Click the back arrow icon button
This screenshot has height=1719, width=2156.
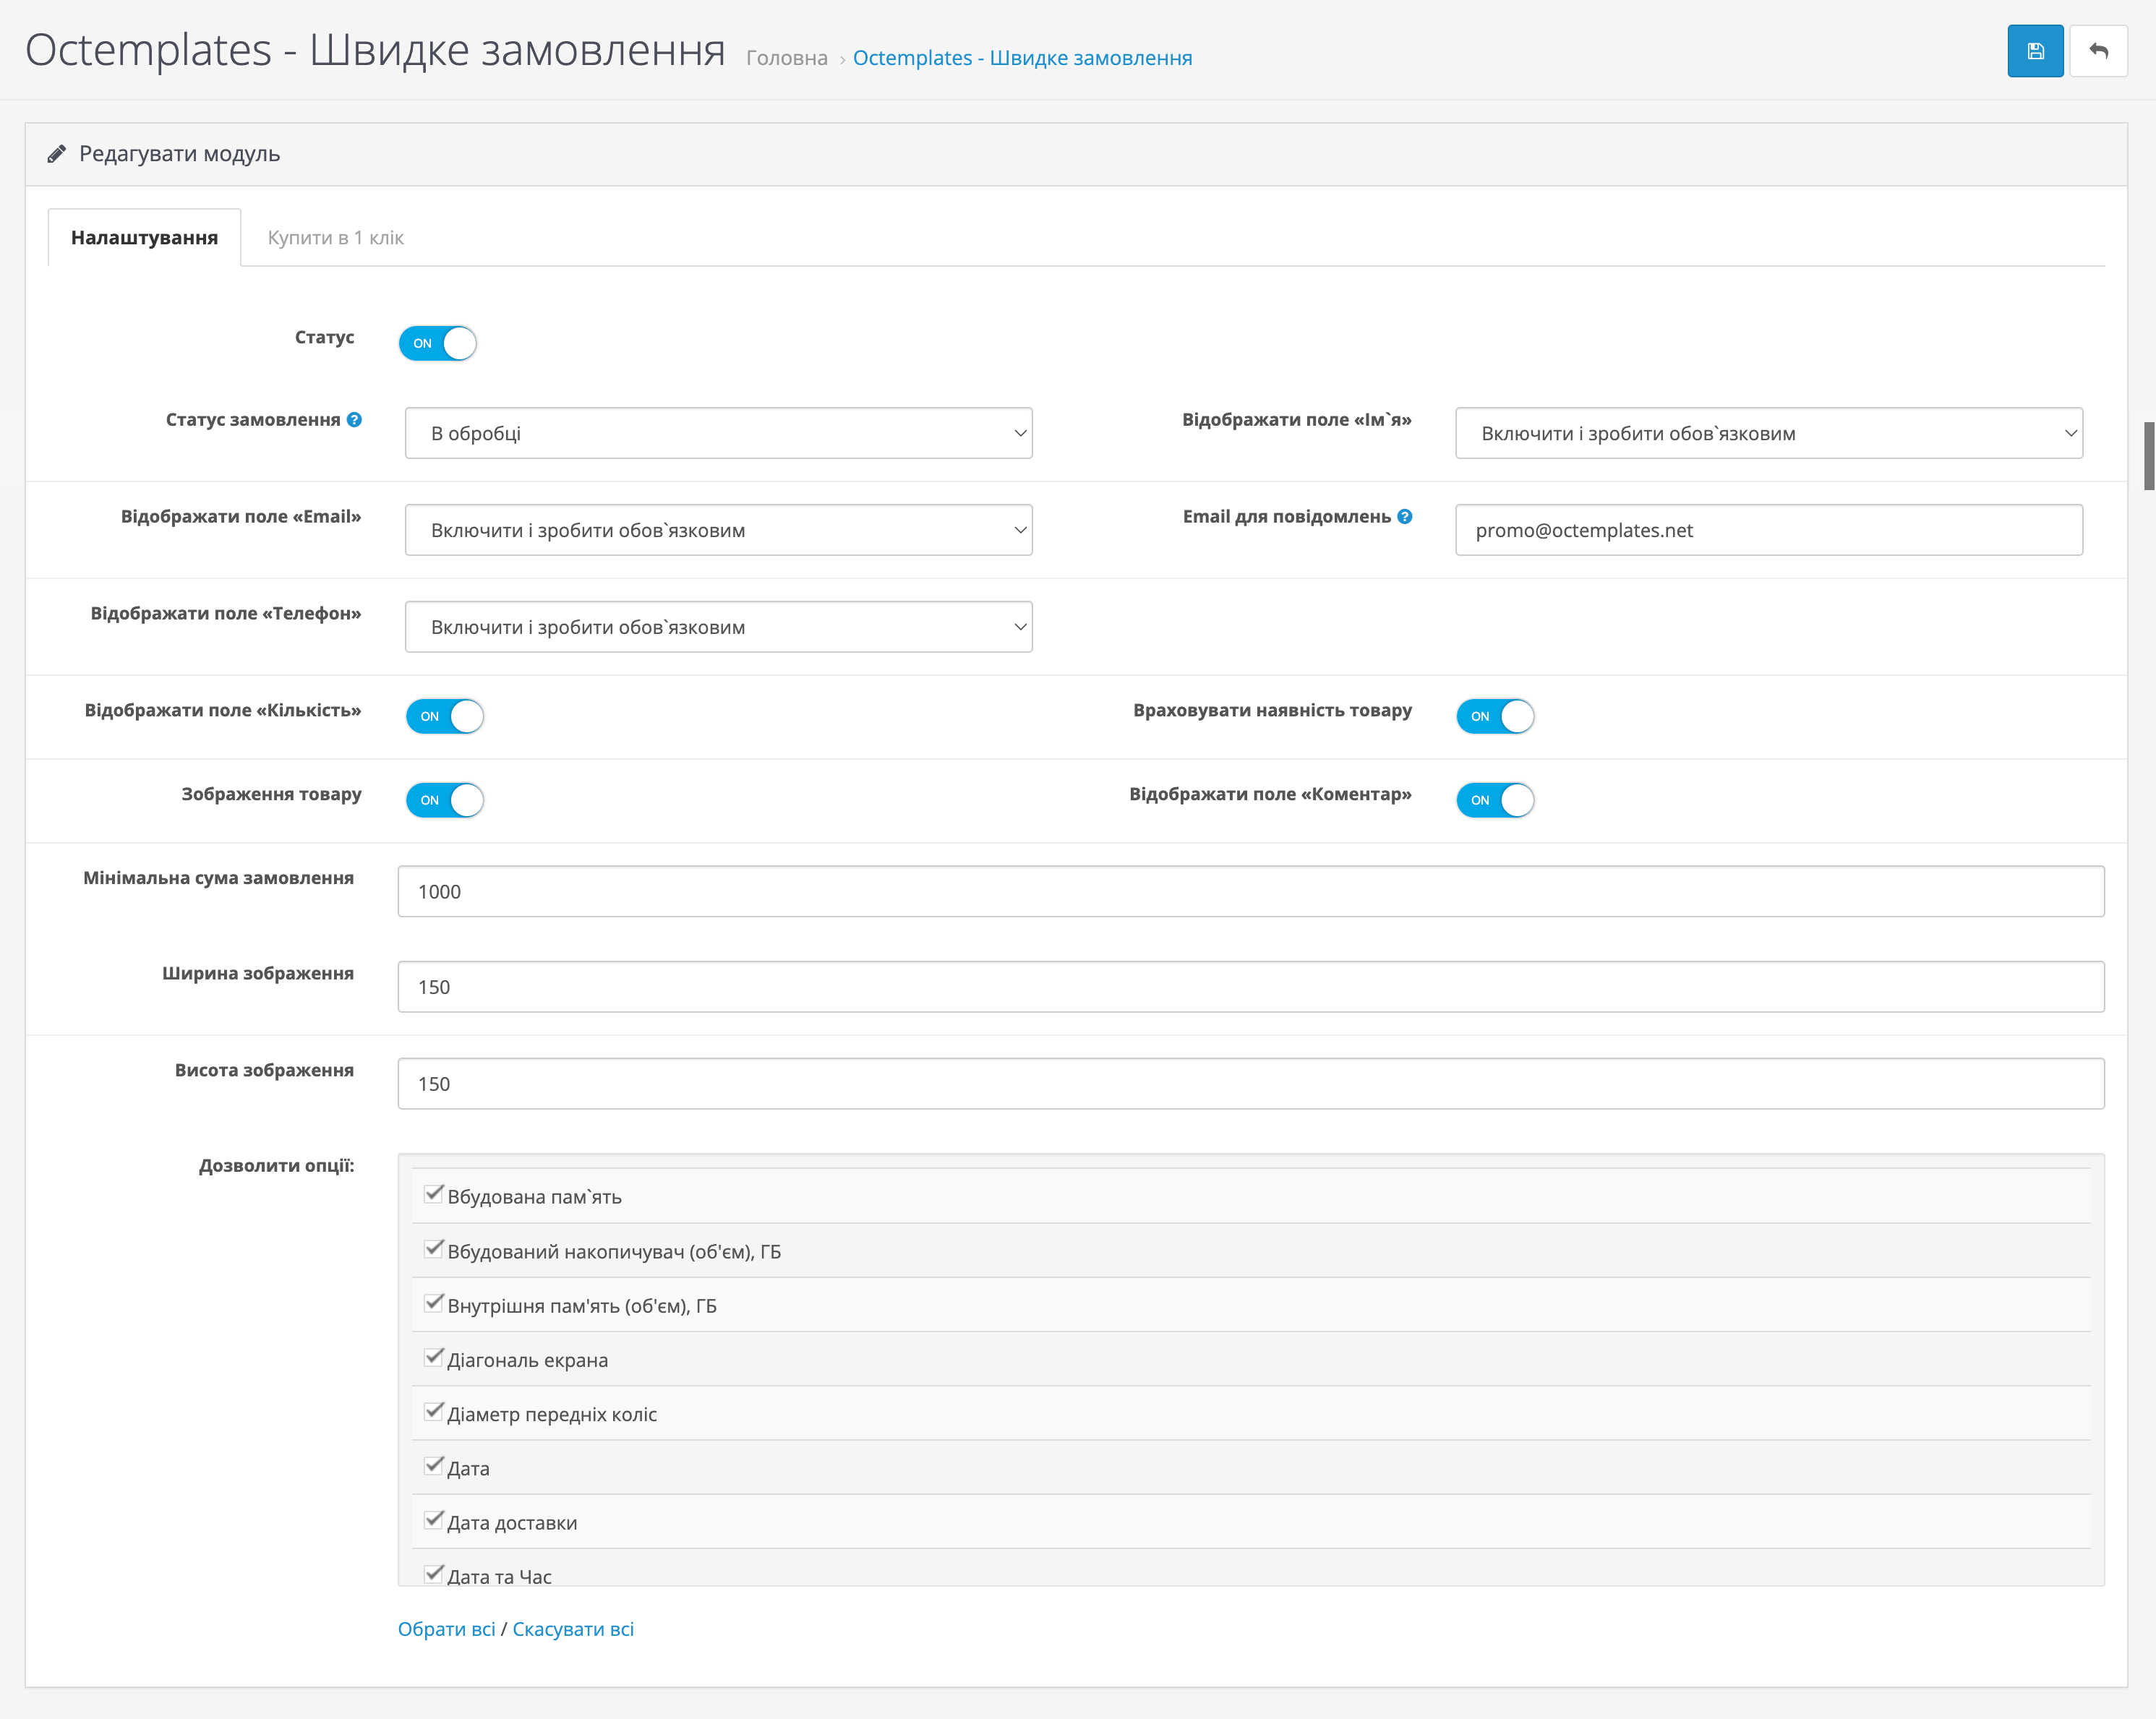(x=2098, y=51)
